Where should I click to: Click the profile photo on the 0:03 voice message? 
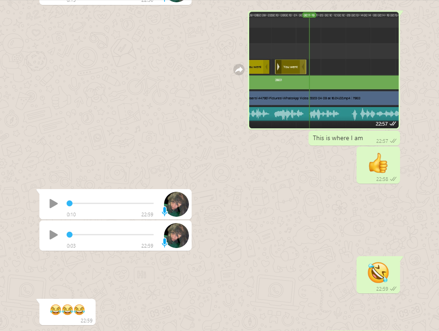pyautogui.click(x=176, y=235)
